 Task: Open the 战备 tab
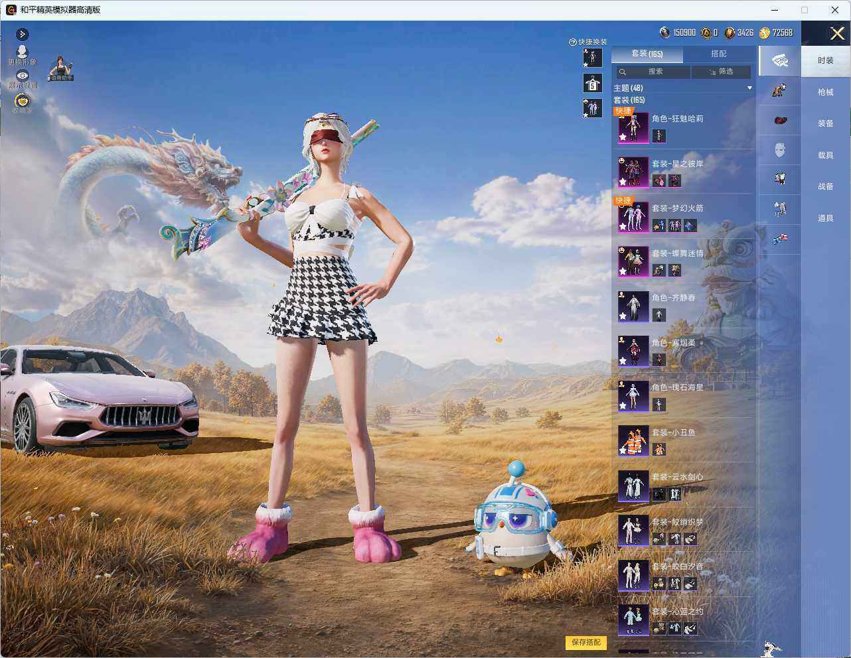826,186
